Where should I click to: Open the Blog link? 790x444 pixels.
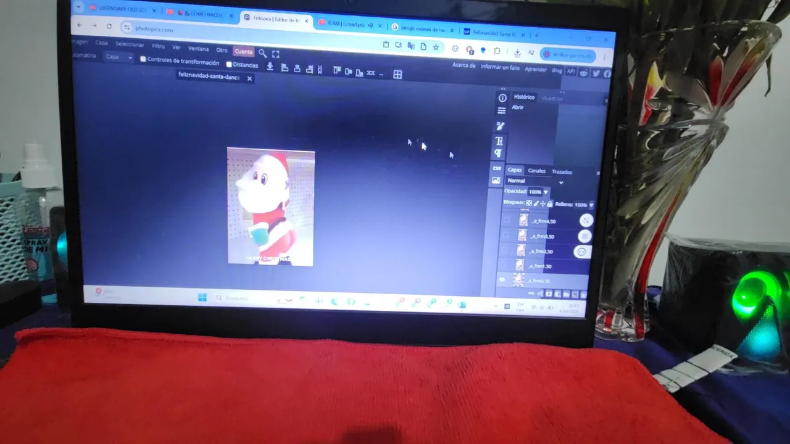[557, 70]
